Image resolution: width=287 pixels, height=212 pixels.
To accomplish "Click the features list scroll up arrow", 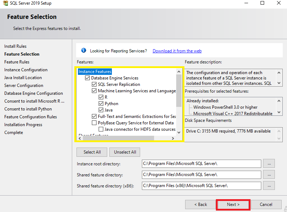I will pyautogui.click(x=179, y=72).
